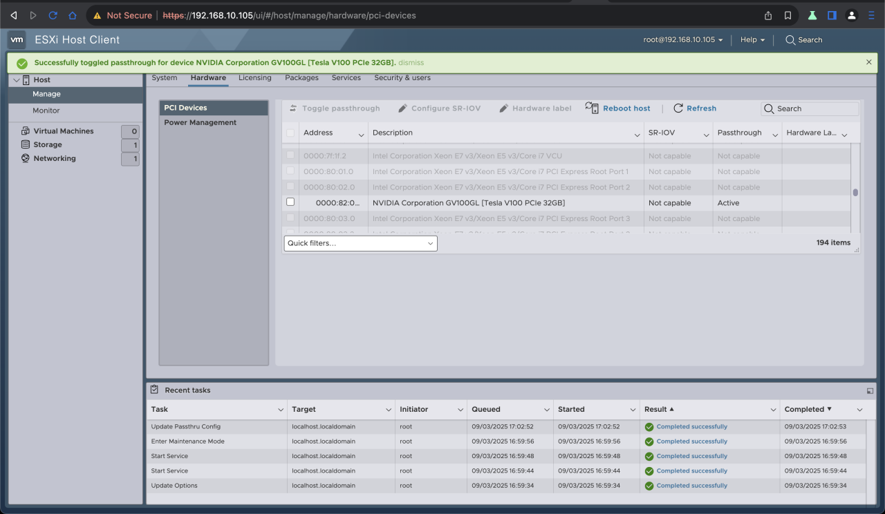Screen dimensions: 885x514
Task: Switch to the Services tab
Action: coord(346,77)
